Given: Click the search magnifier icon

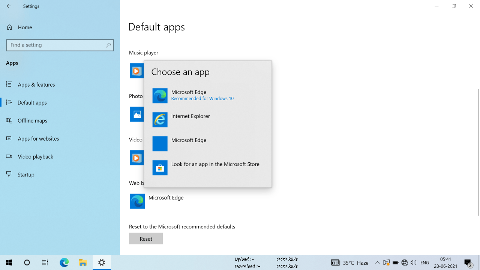Looking at the screenshot, I should tap(108, 45).
